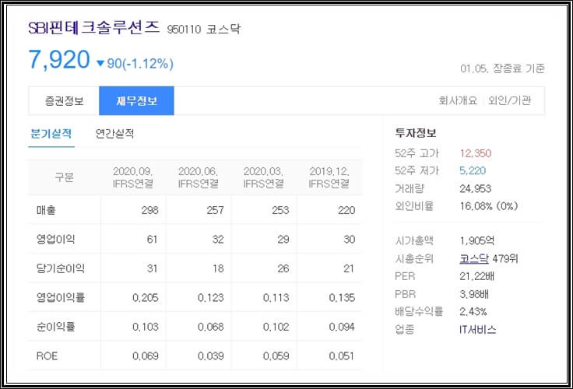Click the PER value 21.22배
This screenshot has height=389, width=573.
point(476,276)
